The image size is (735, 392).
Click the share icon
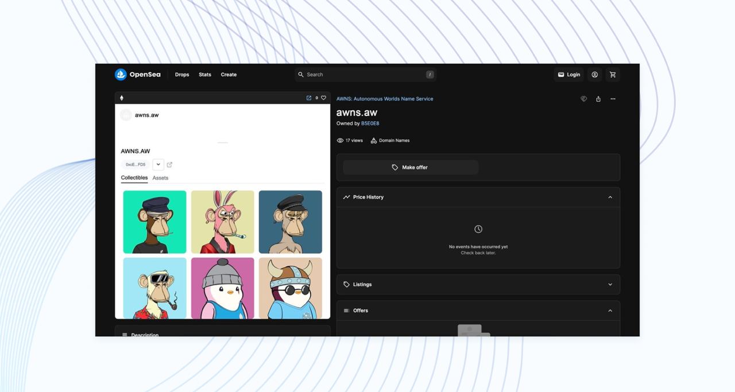coord(598,99)
